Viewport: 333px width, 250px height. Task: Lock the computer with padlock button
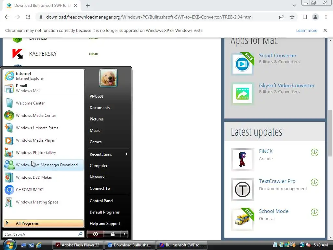(112, 234)
